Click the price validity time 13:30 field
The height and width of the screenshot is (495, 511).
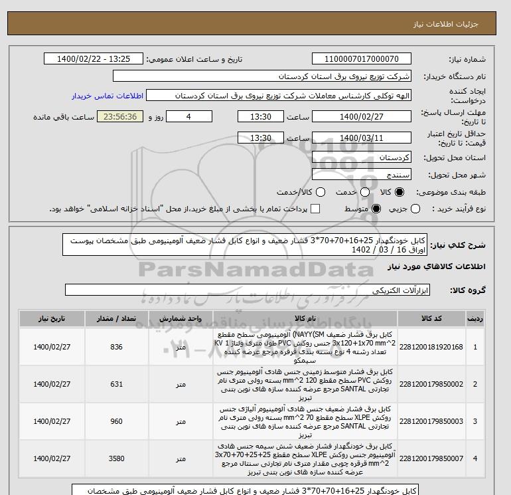click(261, 138)
